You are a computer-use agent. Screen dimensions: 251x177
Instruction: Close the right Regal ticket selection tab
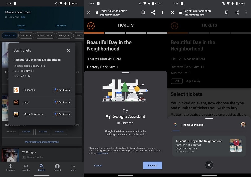(x=172, y=13)
